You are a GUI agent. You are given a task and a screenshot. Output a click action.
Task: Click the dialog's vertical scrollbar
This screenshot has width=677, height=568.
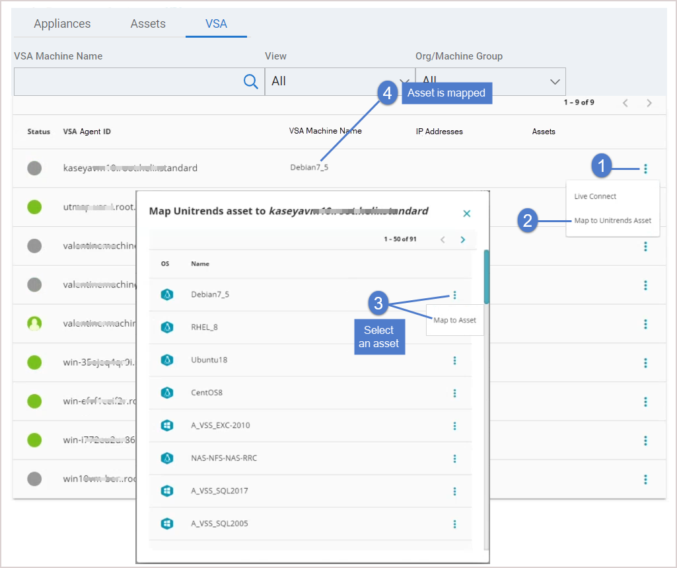[487, 278]
